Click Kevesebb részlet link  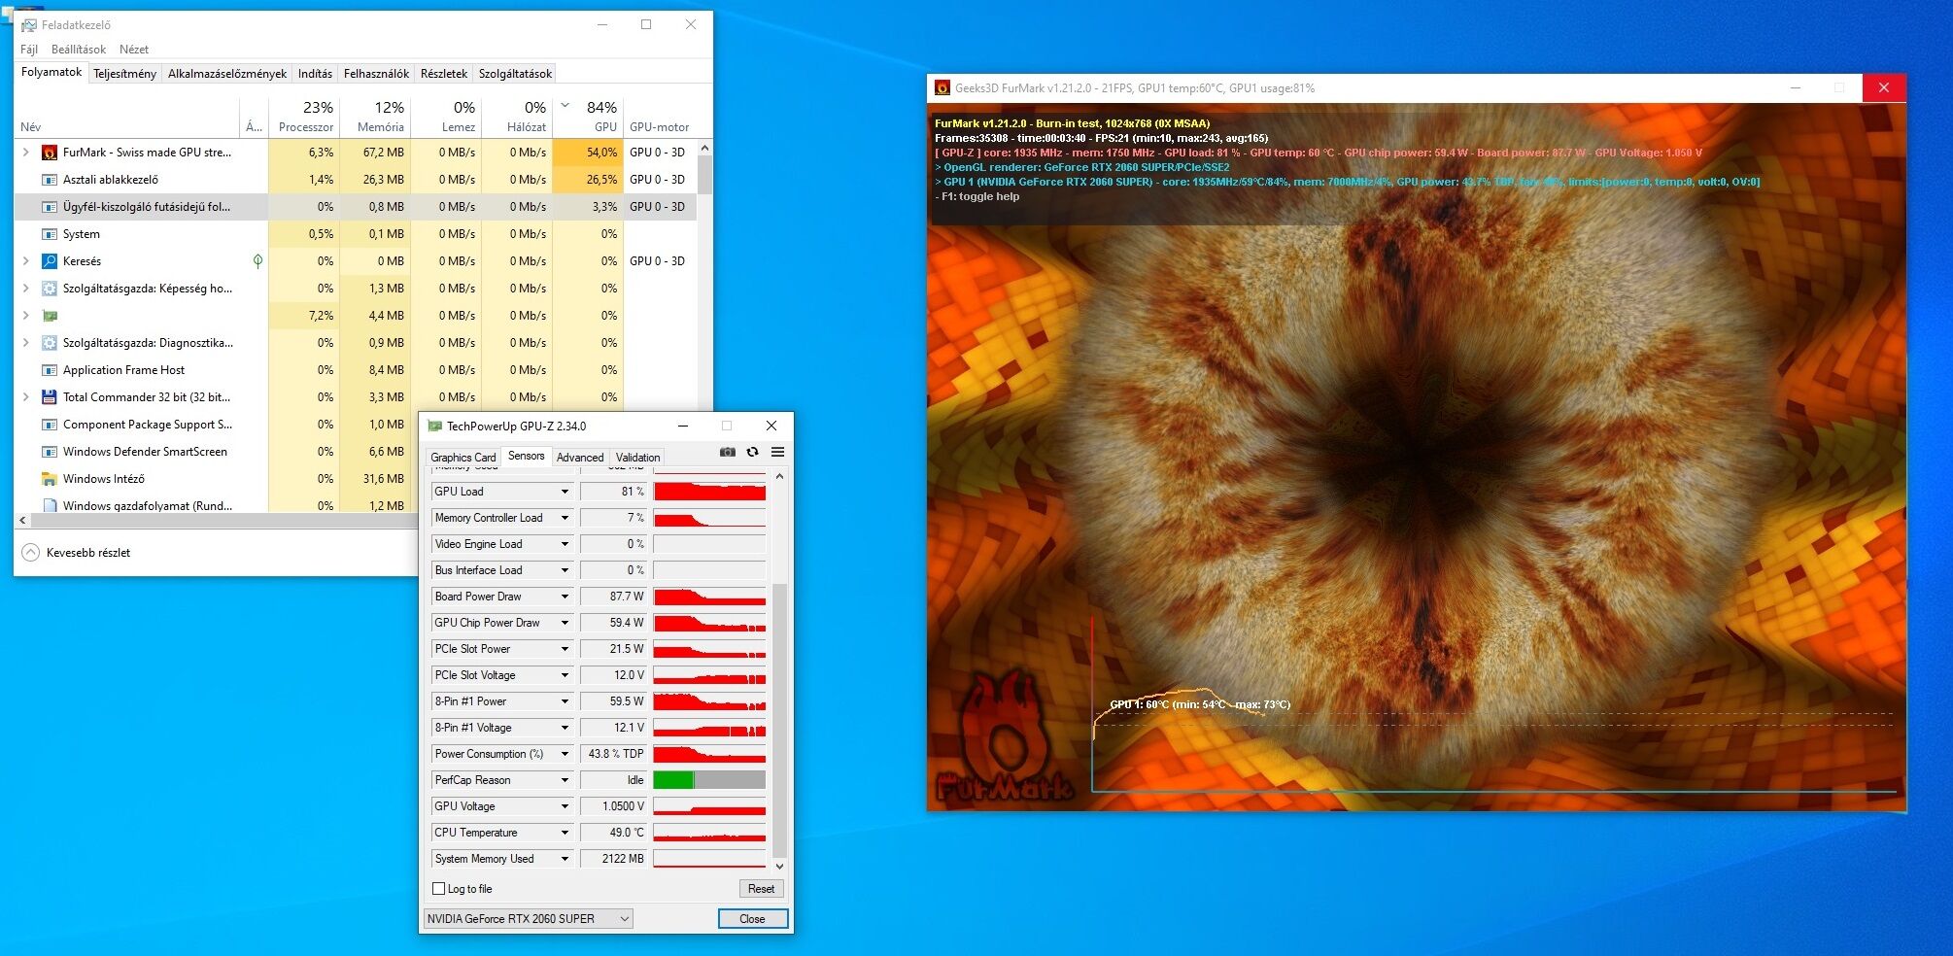coord(88,553)
